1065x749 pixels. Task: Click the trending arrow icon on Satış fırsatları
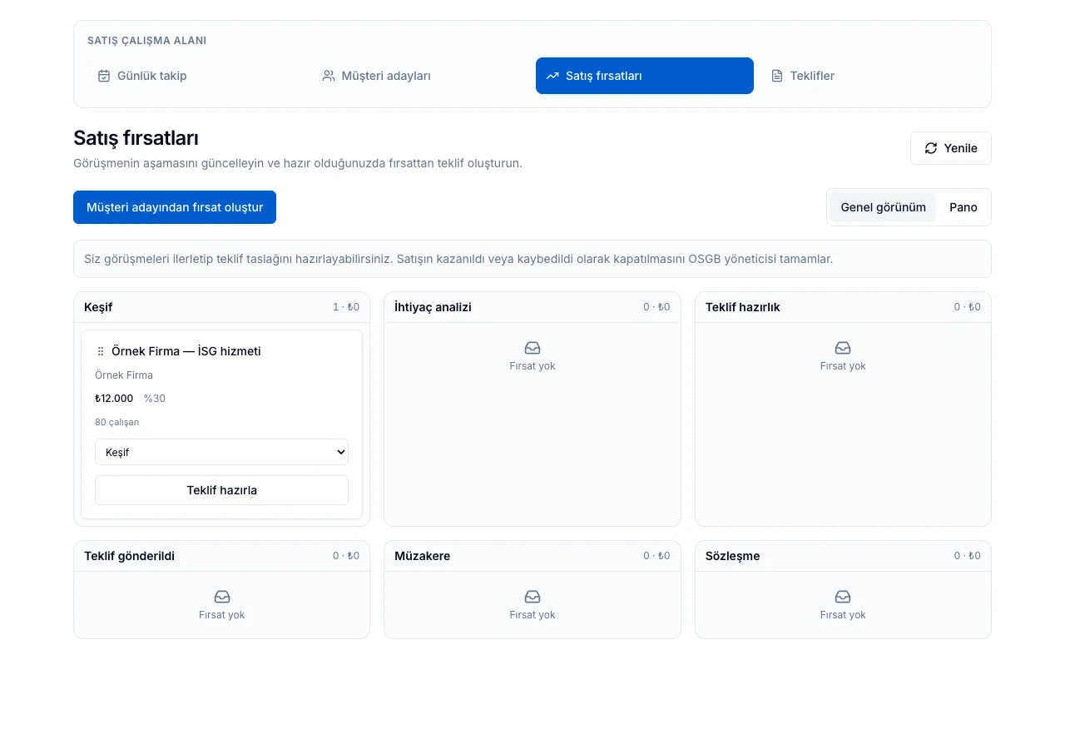click(x=552, y=76)
